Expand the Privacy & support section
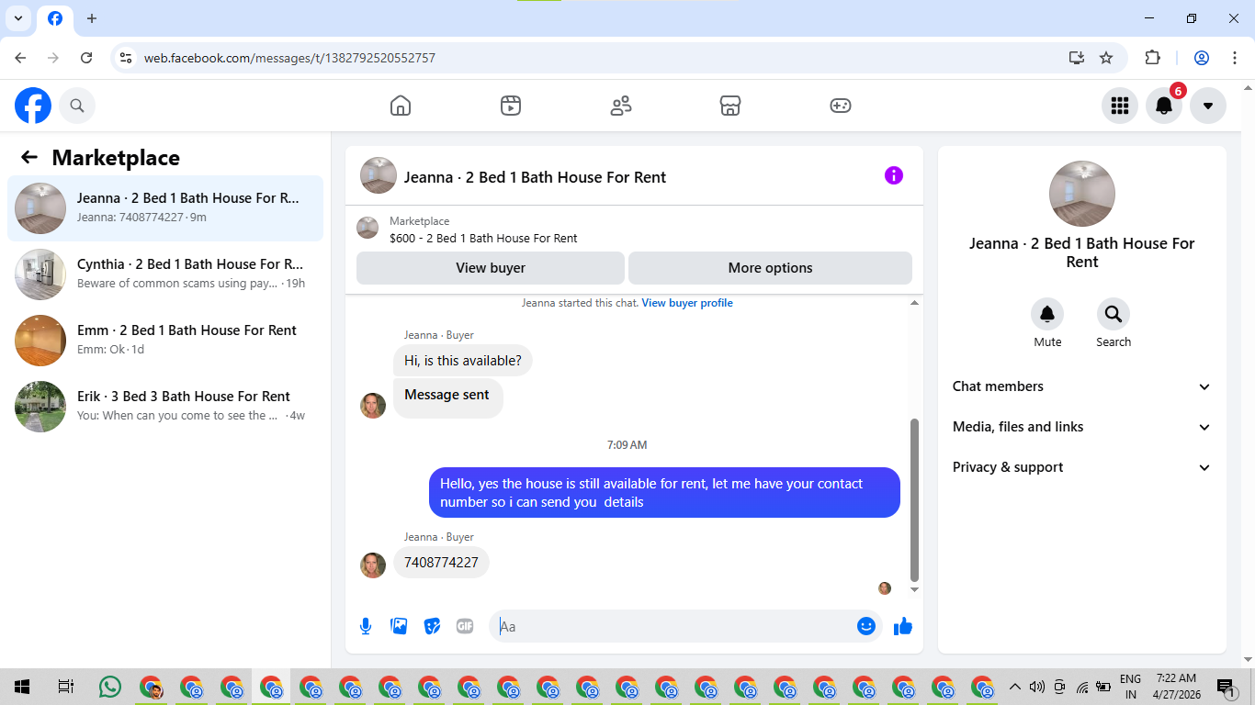The image size is (1255, 705). point(1082,467)
